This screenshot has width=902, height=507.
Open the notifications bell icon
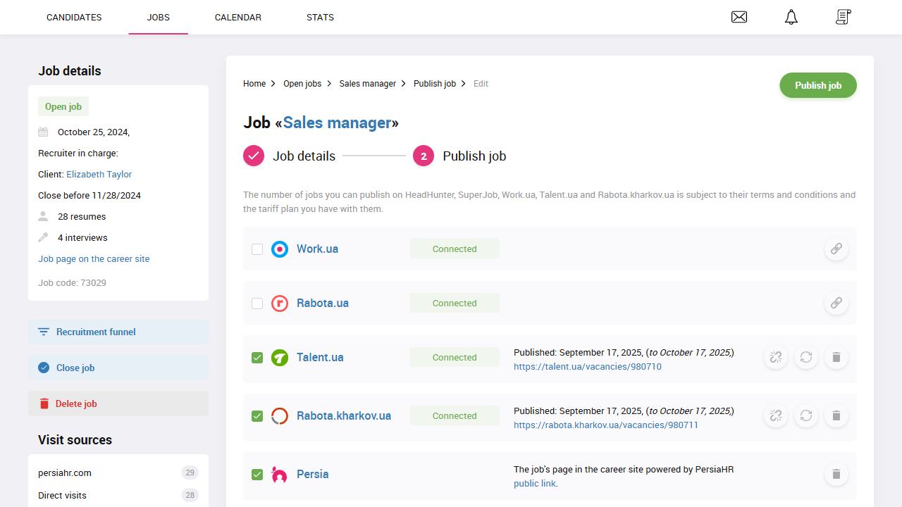tap(791, 17)
